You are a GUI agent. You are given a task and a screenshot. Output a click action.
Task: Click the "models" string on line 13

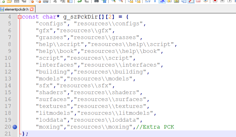(50, 79)
